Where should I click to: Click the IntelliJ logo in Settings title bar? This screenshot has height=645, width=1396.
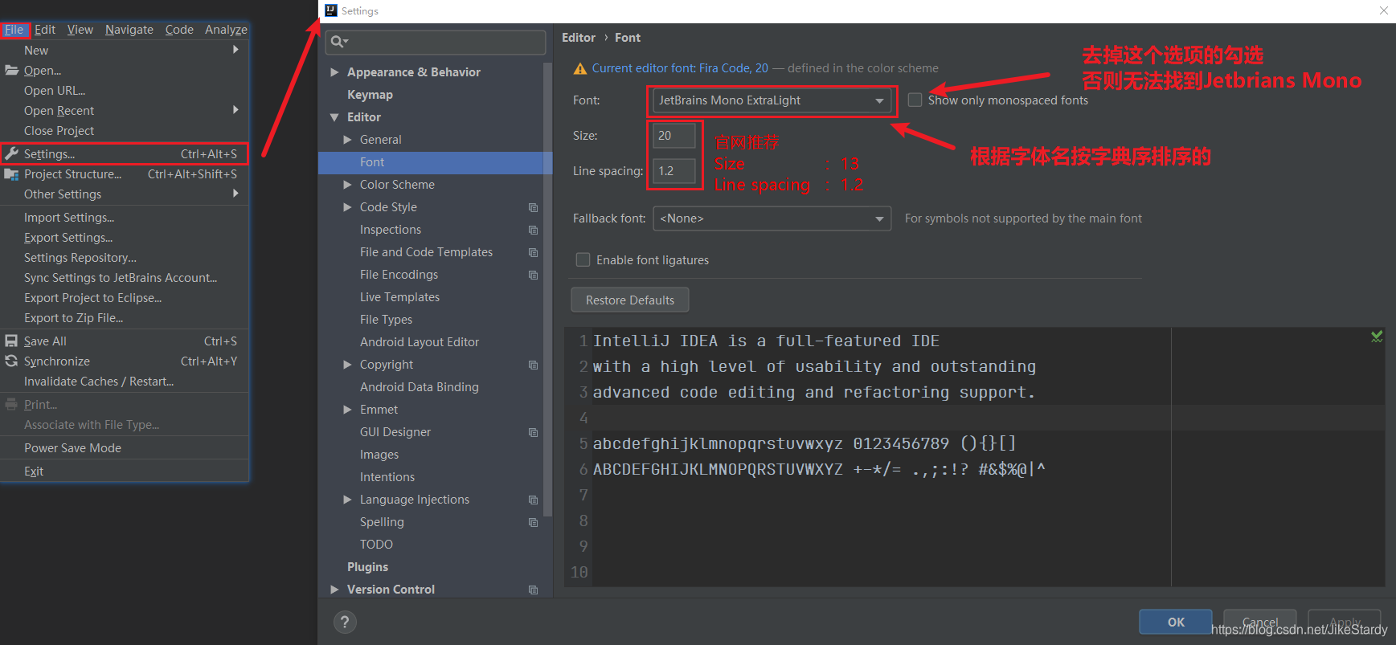pyautogui.click(x=331, y=10)
